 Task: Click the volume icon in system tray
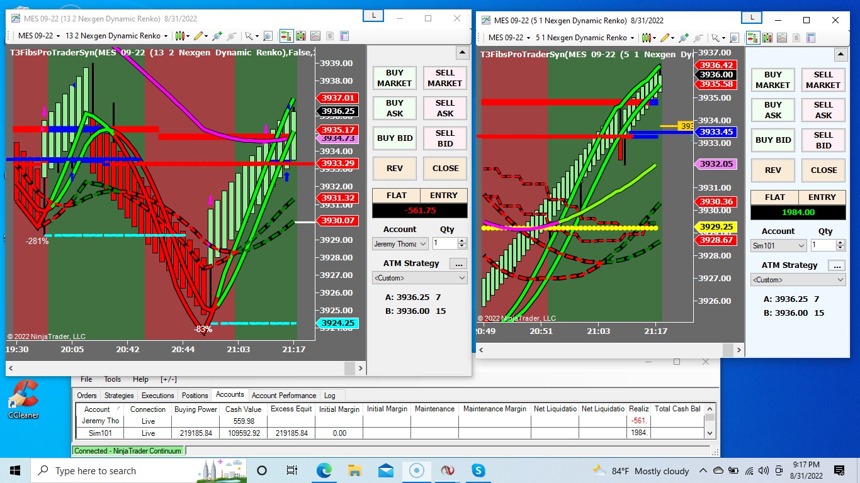[764, 470]
